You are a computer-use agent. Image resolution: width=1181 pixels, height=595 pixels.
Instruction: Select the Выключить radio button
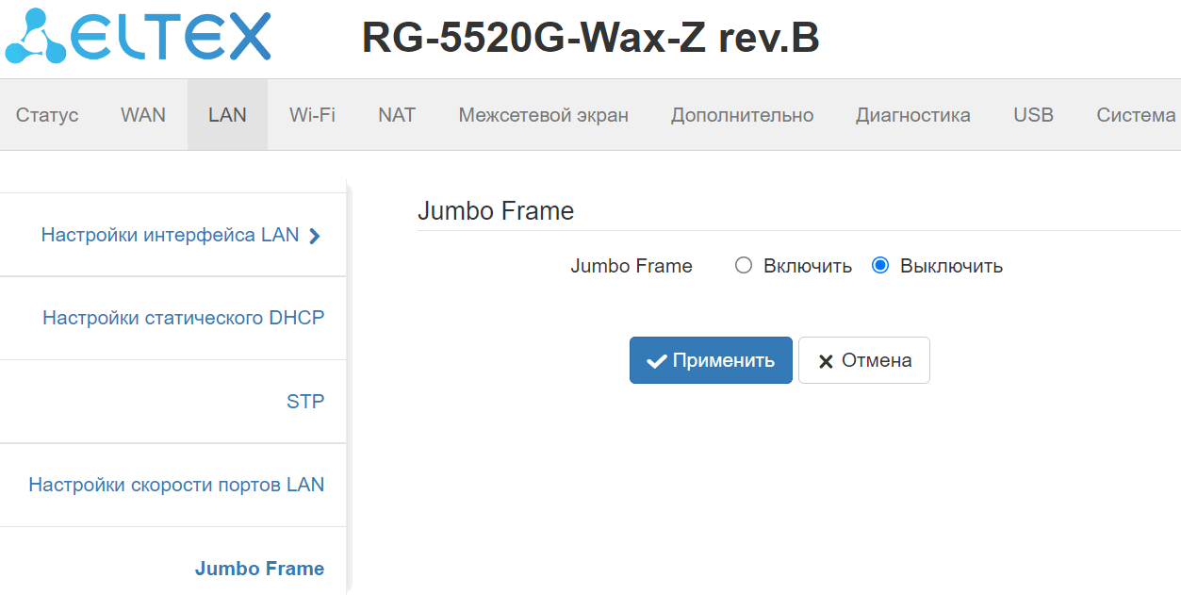(x=880, y=265)
